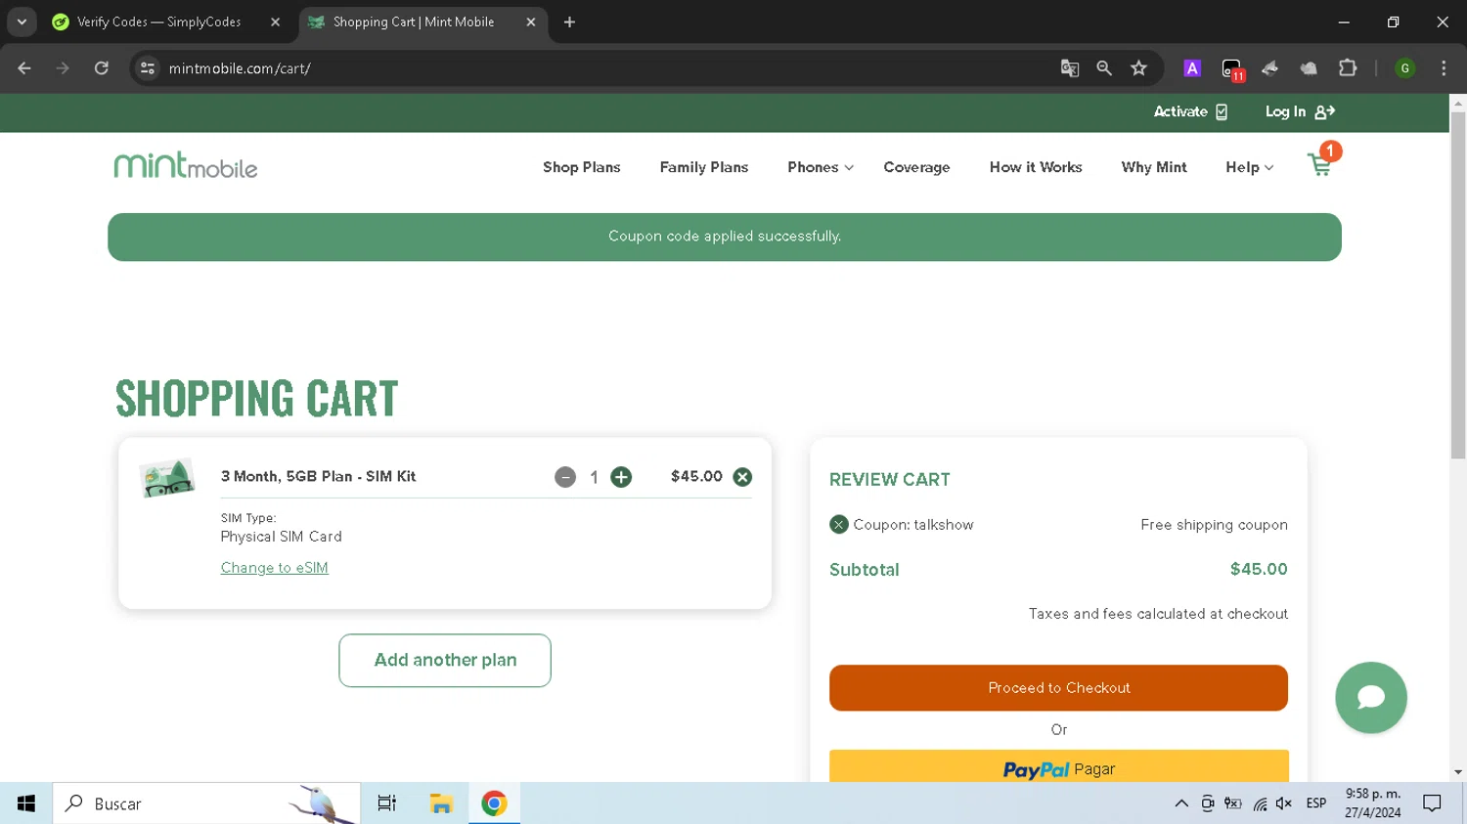Go forward in browser history
Screen dimensions: 1467x824
(x=63, y=68)
